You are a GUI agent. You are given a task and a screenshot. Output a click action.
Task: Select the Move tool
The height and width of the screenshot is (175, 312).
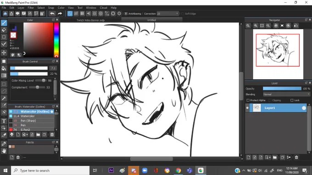click(4, 53)
